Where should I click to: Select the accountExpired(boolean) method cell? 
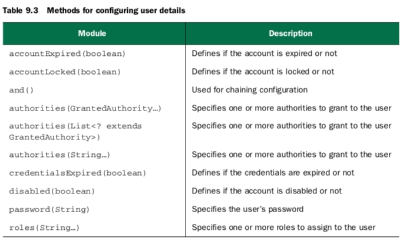pos(67,53)
